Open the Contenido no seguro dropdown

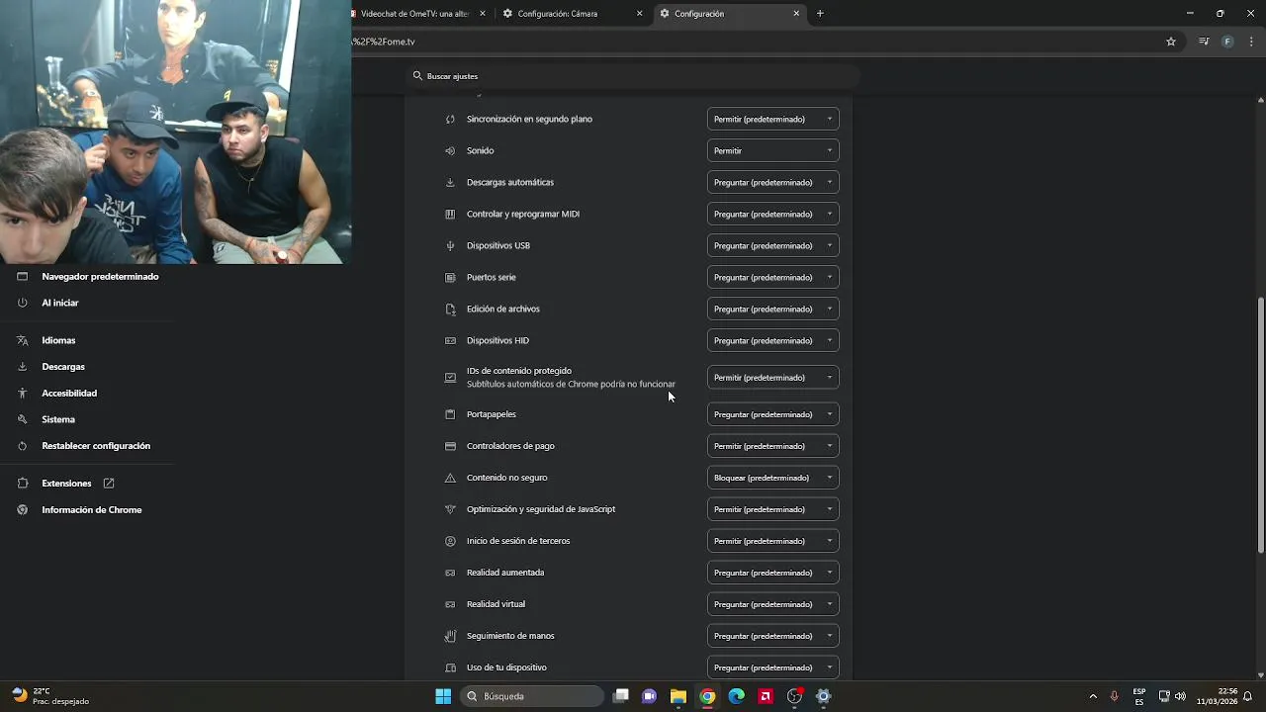click(772, 478)
